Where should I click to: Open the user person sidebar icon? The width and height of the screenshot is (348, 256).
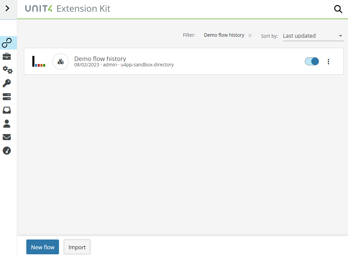7,124
